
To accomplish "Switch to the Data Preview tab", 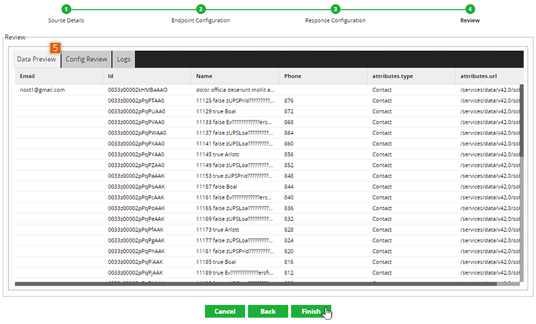I will (x=37, y=59).
